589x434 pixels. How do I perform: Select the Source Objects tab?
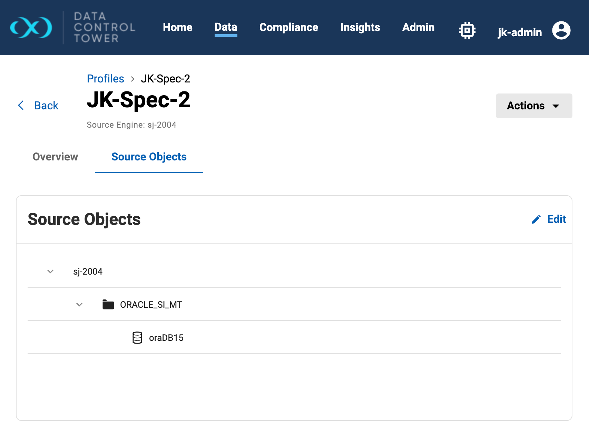pos(149,157)
